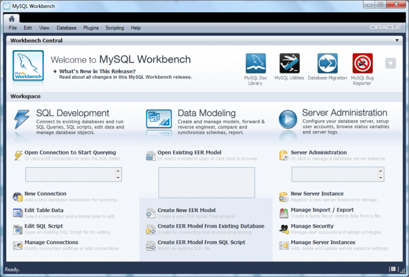Click the MySQL Workbench dolphin logo
Image resolution: width=409 pixels, height=277 pixels.
pos(28,66)
